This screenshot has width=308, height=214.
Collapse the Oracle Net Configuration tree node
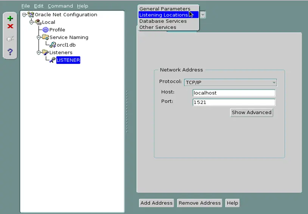(x=24, y=15)
